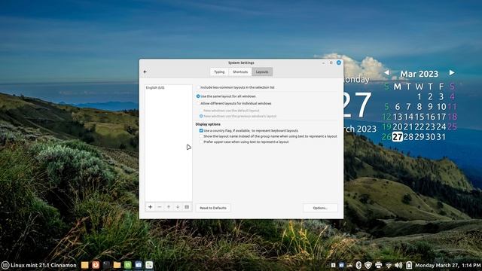Select date 8 in the calendar
Viewport: 482px width, 271px height.
coord(419,107)
